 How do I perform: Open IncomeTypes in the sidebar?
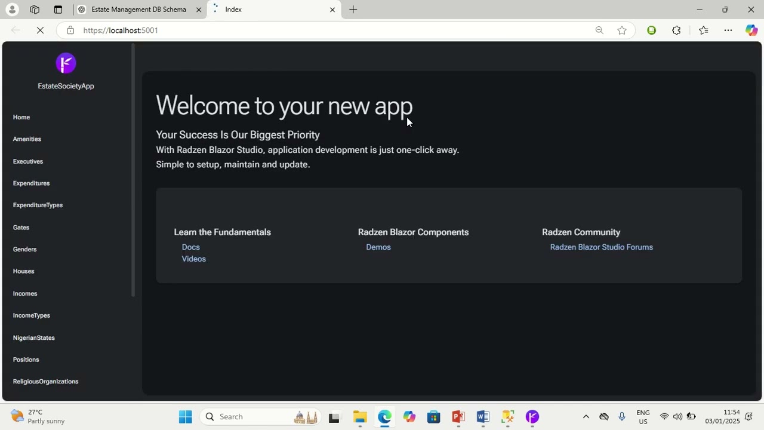coord(31,315)
